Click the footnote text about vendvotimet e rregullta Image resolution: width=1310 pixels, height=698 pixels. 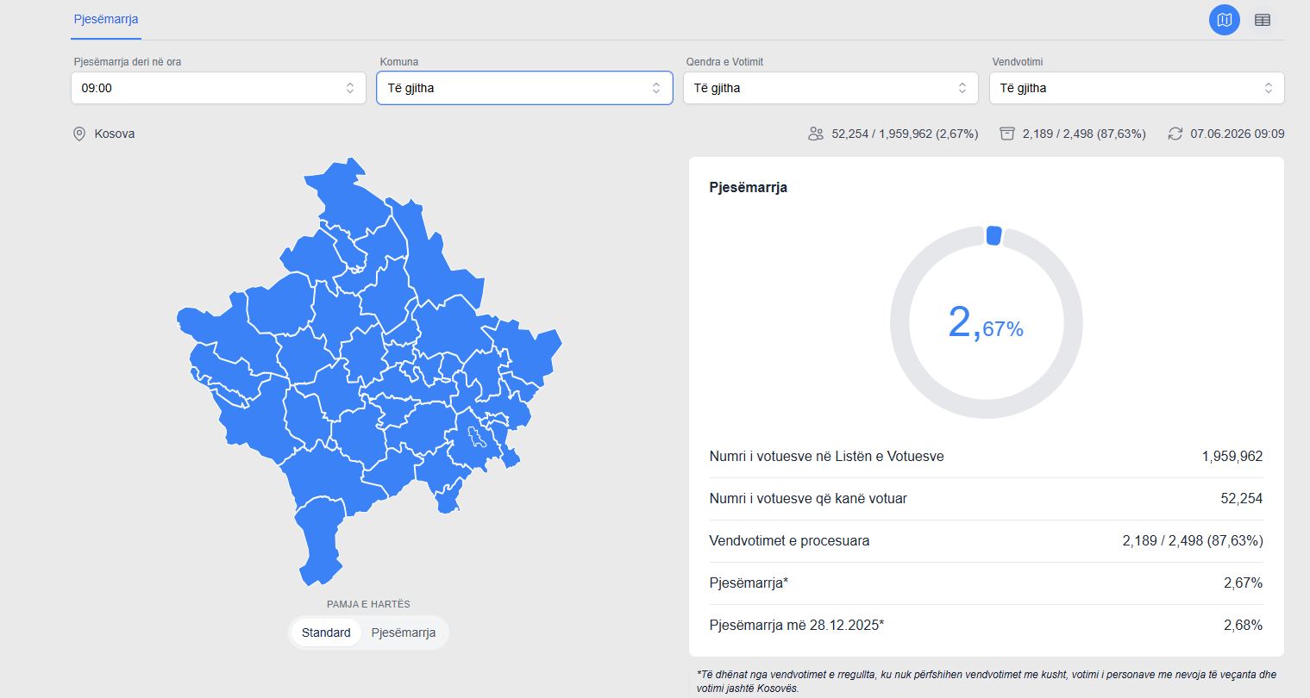(x=987, y=682)
